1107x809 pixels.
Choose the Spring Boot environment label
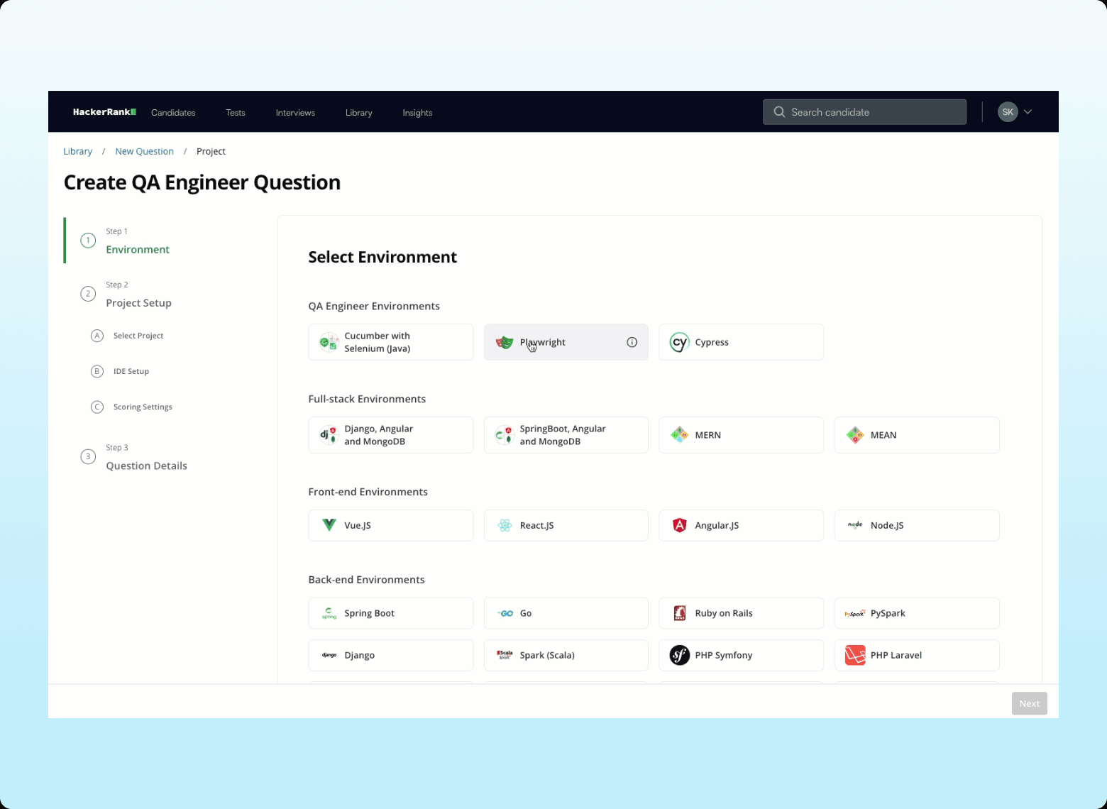coord(369,613)
